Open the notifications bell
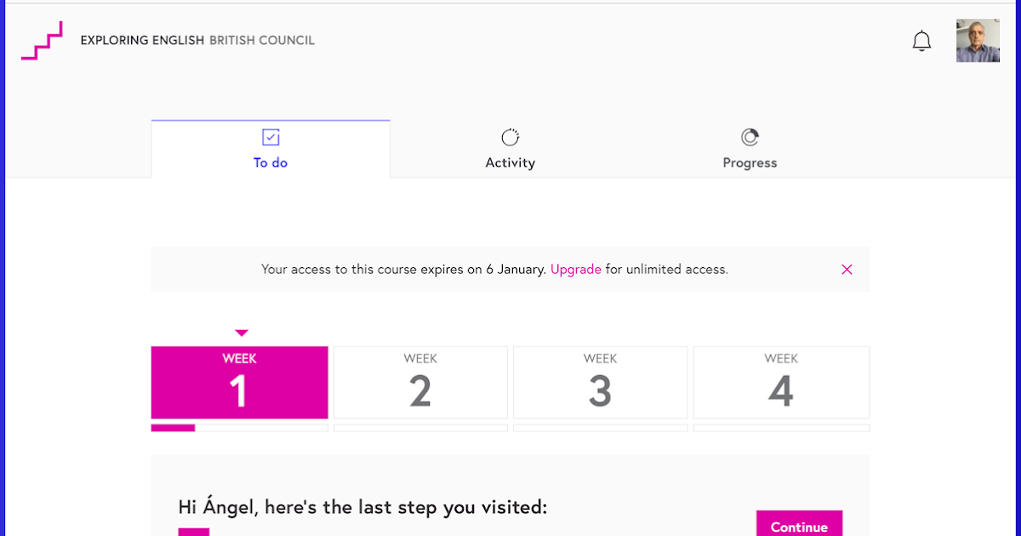Screen dimensions: 1021x536 [921, 41]
